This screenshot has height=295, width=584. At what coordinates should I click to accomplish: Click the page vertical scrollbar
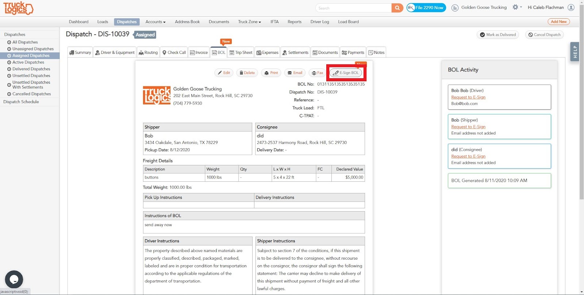tap(581, 102)
